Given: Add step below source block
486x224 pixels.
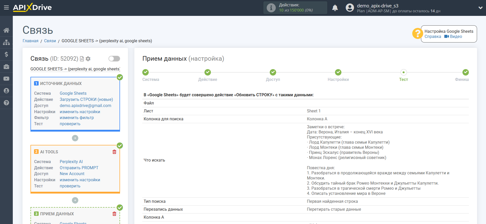Looking at the screenshot, I should tap(75, 138).
